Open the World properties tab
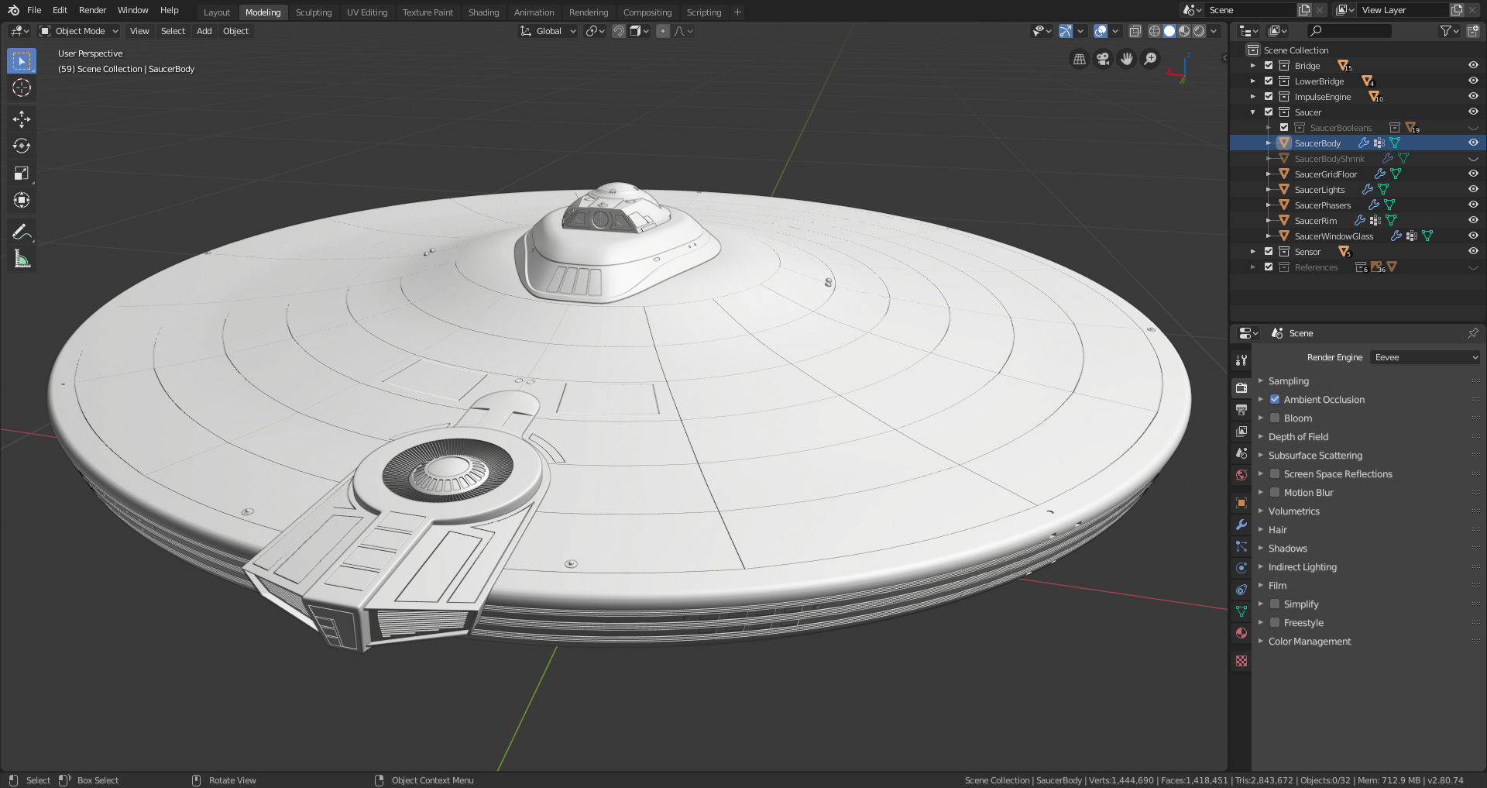 tap(1241, 475)
